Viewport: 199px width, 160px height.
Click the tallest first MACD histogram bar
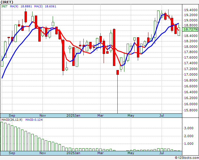pyautogui.click(x=2, y=137)
